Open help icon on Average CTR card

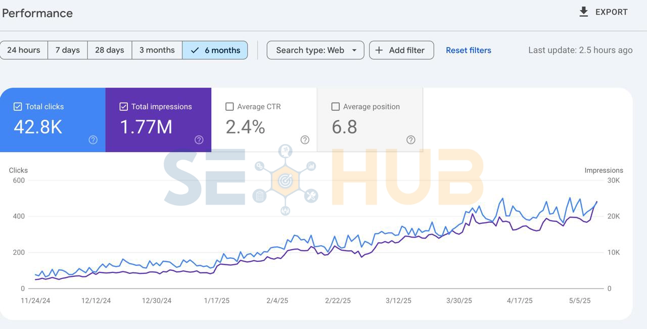coord(305,140)
